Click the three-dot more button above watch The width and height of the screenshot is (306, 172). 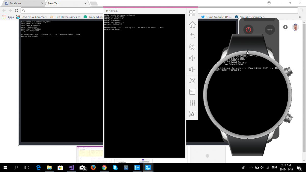(x=270, y=30)
